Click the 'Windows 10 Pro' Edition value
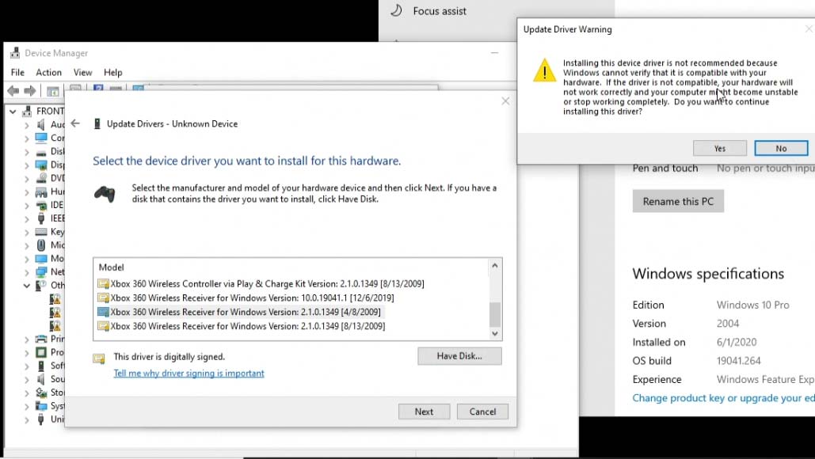Viewport: 815px width, 459px height. point(752,305)
